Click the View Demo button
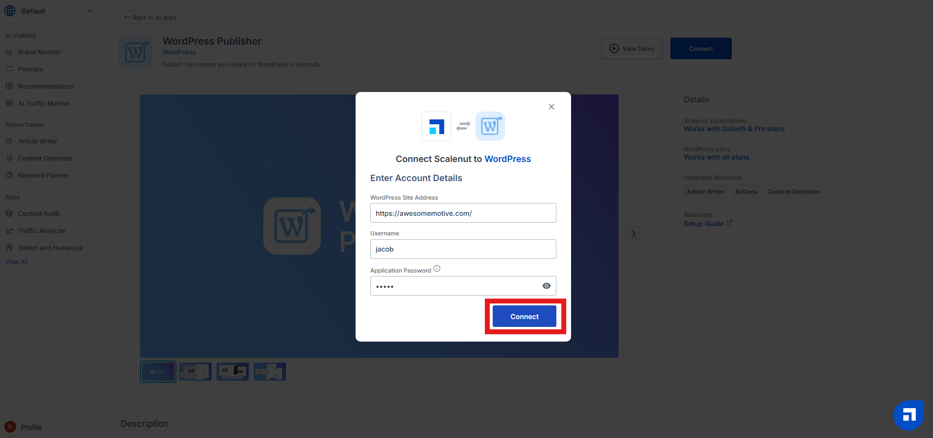Image resolution: width=933 pixels, height=438 pixels. point(632,48)
